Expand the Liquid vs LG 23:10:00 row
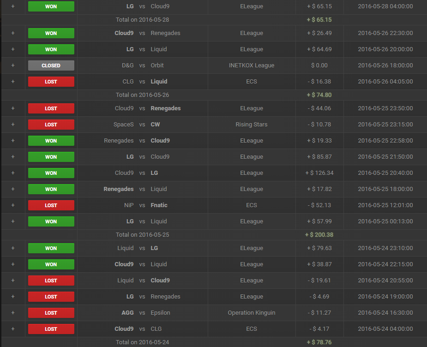The image size is (427, 347). (x=13, y=248)
